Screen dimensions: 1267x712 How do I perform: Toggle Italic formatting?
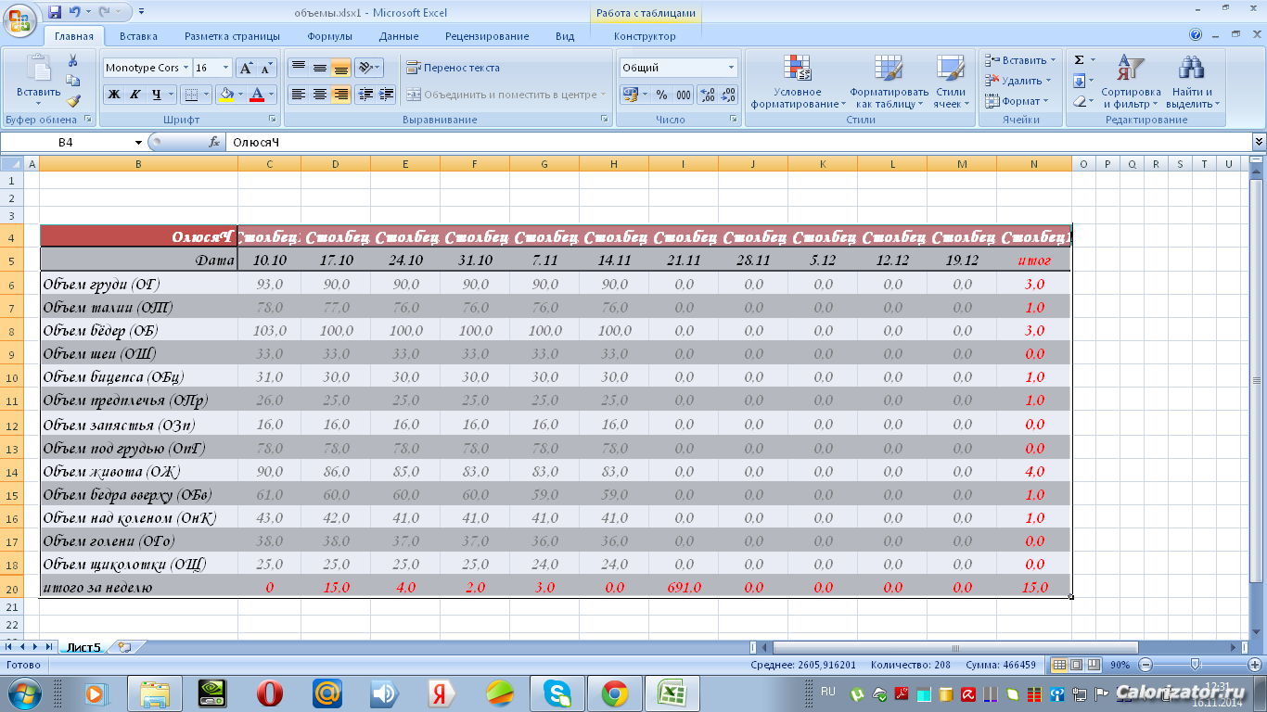pos(134,95)
